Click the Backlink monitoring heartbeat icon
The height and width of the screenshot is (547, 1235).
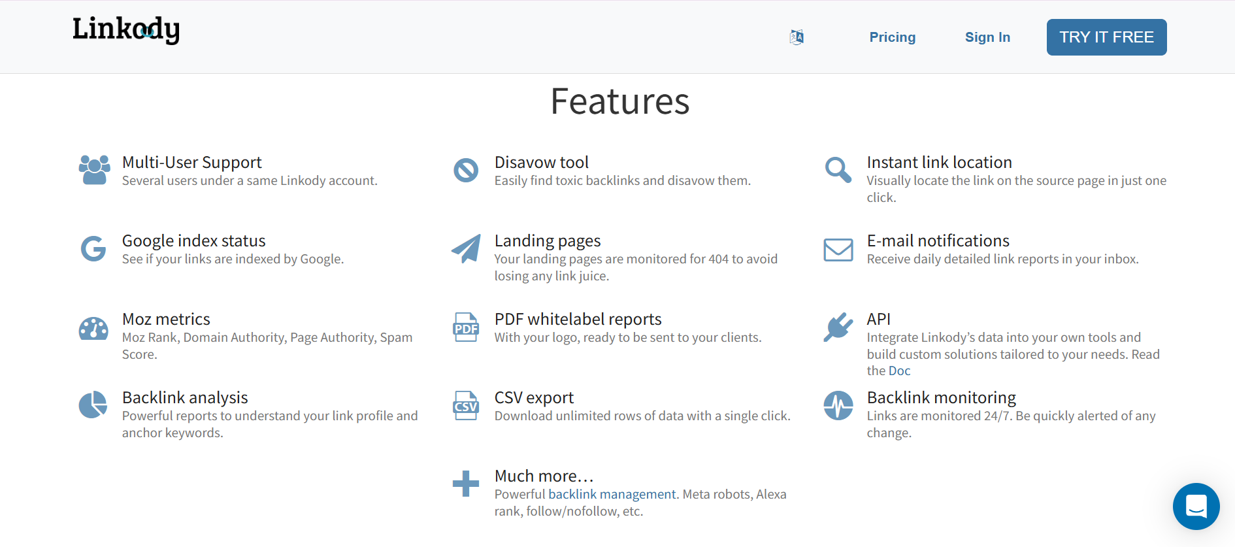click(838, 406)
